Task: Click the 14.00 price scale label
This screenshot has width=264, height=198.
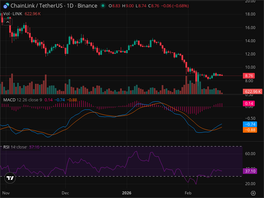Action: pos(250,41)
